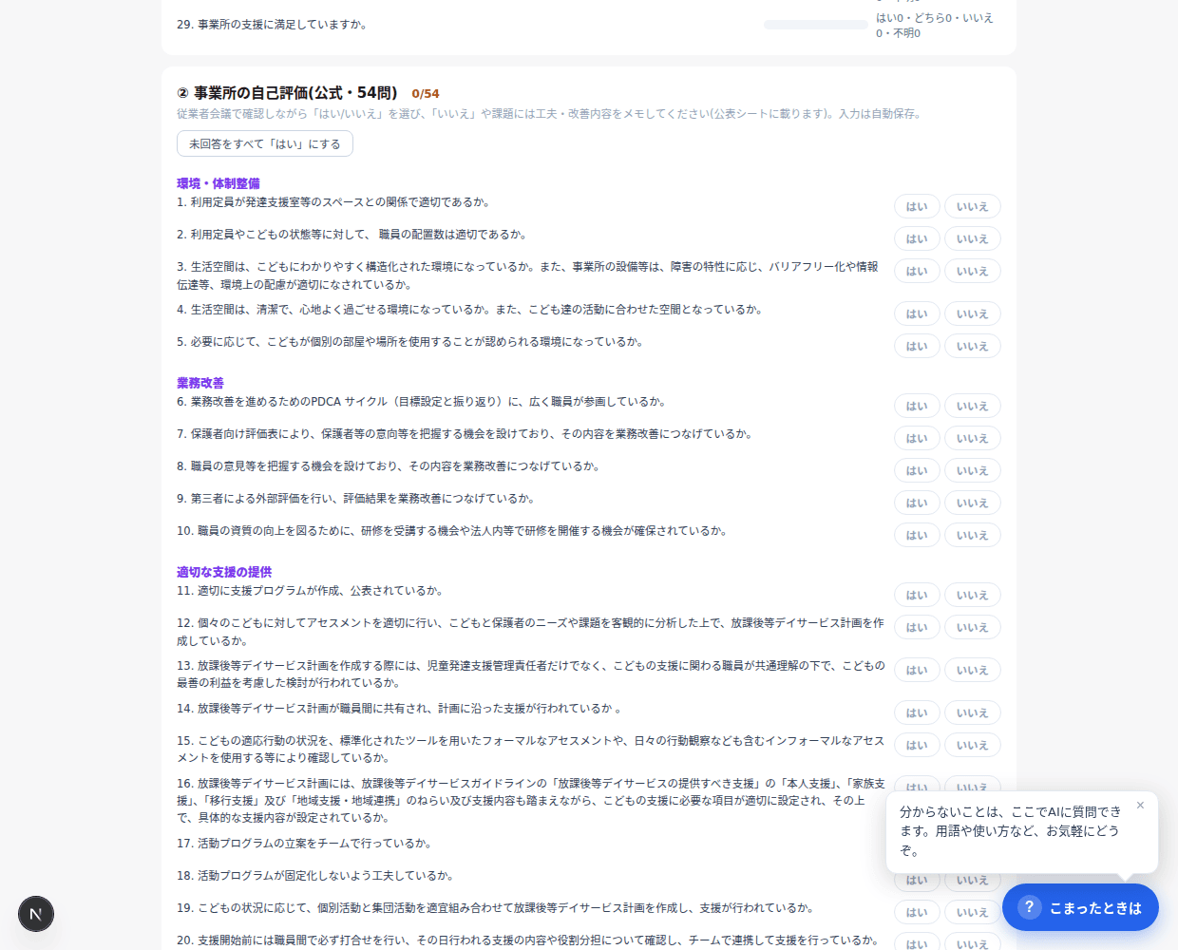The height and width of the screenshot is (950, 1178).
Task: Pick はい for question 15 適応行動の状況
Action: coord(917,745)
